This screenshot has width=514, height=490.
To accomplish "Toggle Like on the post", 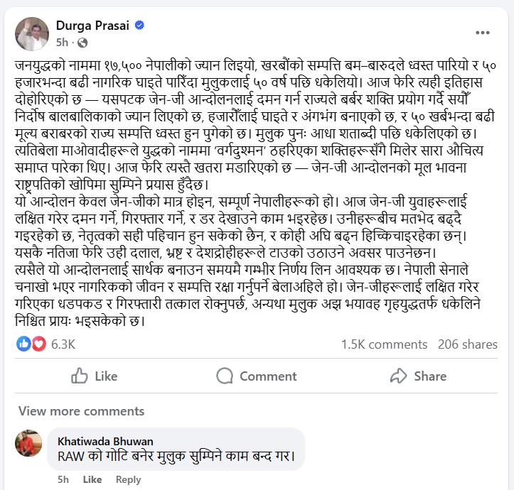I will [95, 376].
